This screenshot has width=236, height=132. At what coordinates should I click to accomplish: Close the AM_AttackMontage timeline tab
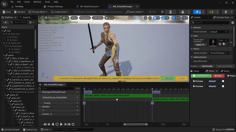64,85
